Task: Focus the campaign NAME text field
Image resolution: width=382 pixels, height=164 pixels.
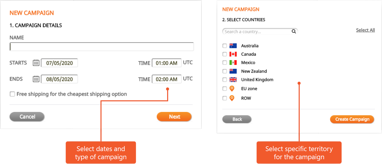Action: 102,47
